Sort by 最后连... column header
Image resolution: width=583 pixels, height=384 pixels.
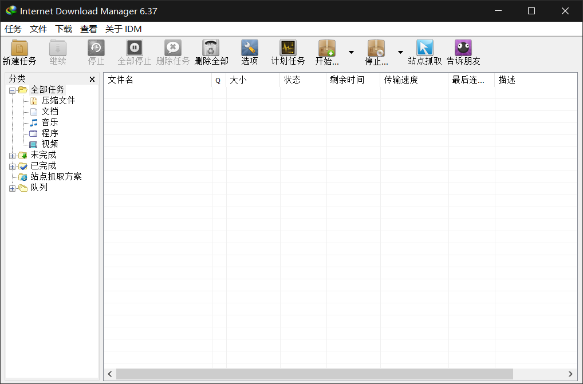pos(471,80)
